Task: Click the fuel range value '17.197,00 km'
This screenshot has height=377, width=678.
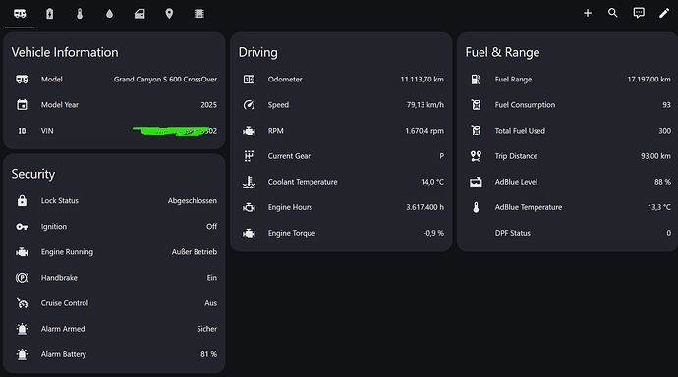Action: point(650,80)
